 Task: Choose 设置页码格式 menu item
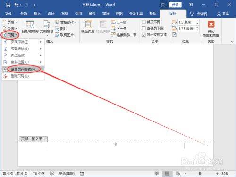click(x=23, y=69)
